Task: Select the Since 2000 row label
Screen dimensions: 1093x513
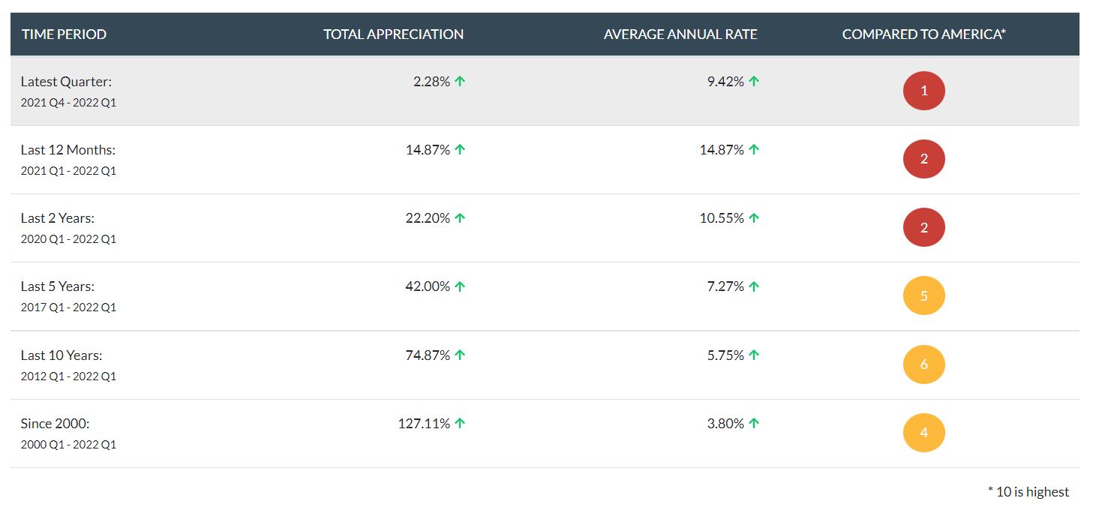Action: point(56,424)
